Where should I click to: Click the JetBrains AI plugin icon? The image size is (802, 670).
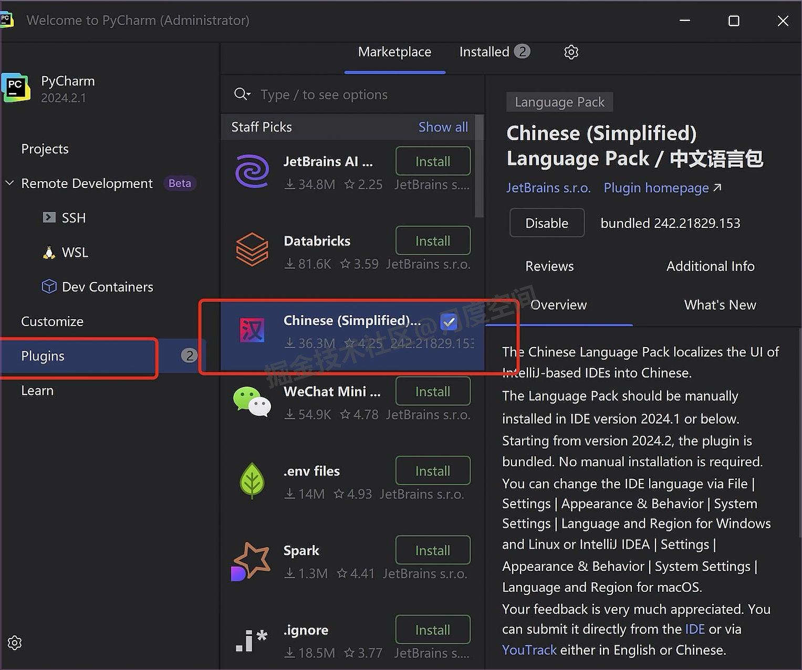point(252,171)
